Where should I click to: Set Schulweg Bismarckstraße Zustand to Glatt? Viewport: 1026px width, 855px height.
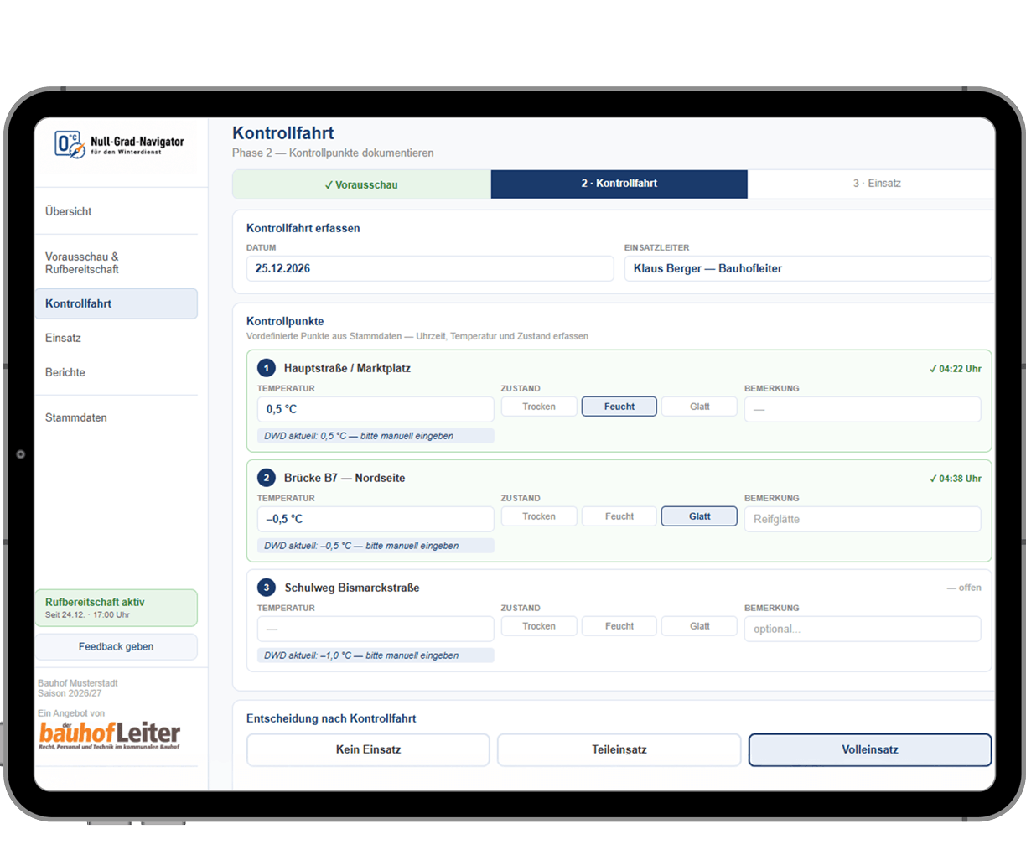tap(700, 626)
